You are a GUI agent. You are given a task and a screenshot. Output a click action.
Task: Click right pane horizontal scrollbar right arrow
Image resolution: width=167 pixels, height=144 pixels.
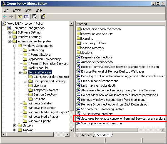[163, 130]
